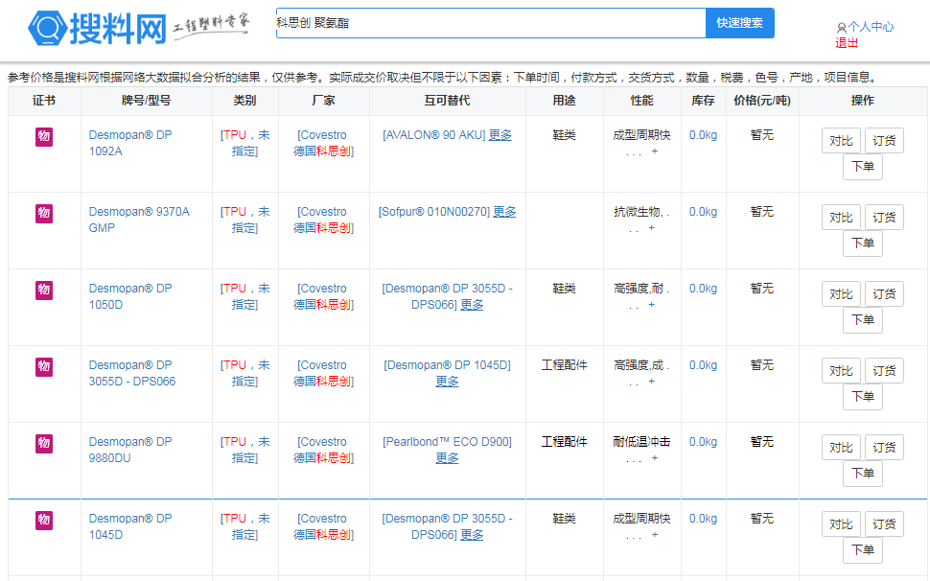Click 下单 button for Desmopan DP 1050D
This screenshot has height=581, width=930.
(x=862, y=320)
